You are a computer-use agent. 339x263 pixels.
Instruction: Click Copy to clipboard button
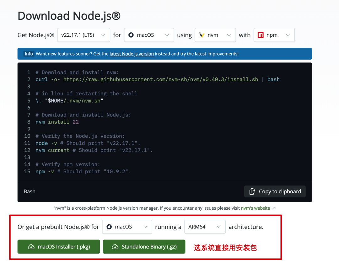pyautogui.click(x=275, y=191)
